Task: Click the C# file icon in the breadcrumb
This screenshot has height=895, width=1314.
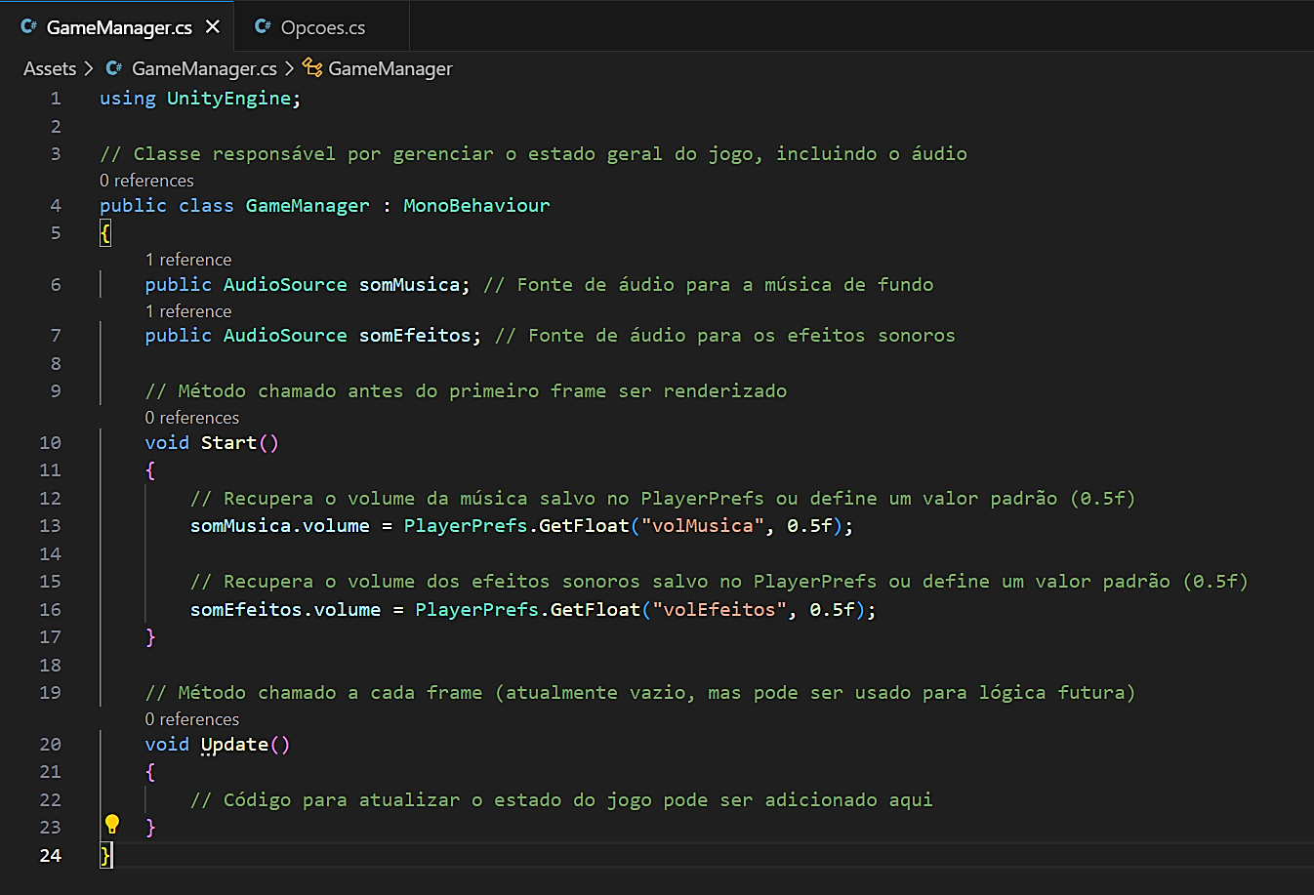Action: (114, 68)
